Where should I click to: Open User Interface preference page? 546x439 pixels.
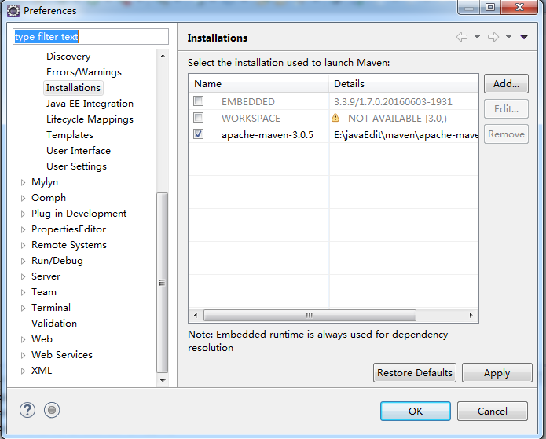[79, 151]
